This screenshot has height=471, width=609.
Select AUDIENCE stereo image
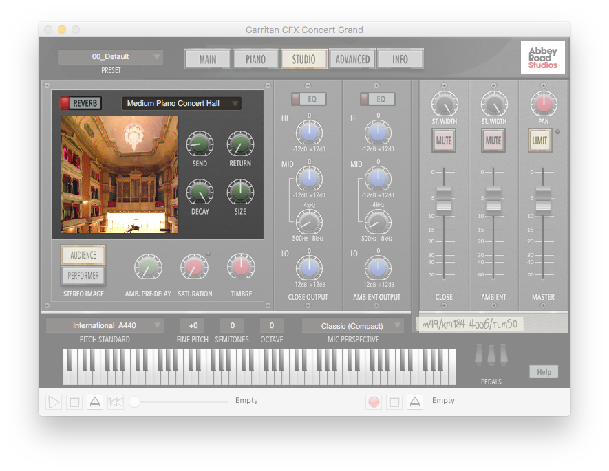point(83,255)
